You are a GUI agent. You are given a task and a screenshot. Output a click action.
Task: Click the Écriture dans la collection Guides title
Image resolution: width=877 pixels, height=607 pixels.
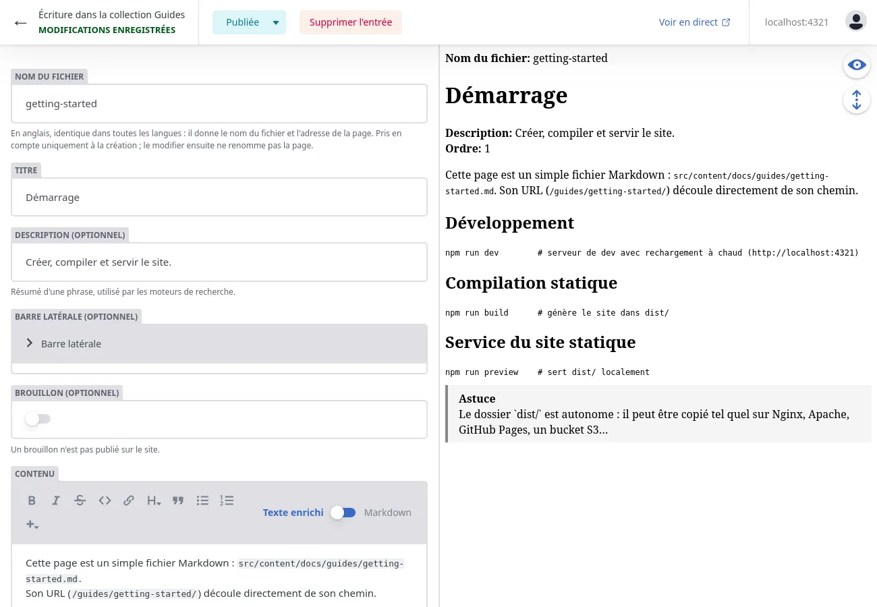point(112,14)
